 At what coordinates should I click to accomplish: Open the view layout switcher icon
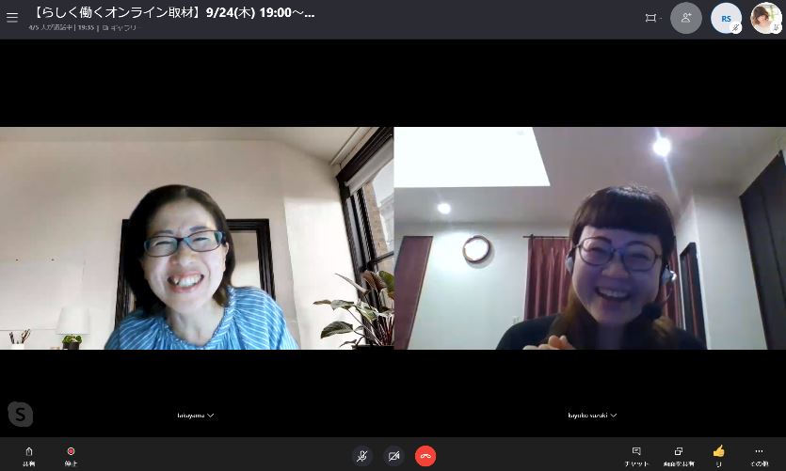pyautogui.click(x=650, y=18)
